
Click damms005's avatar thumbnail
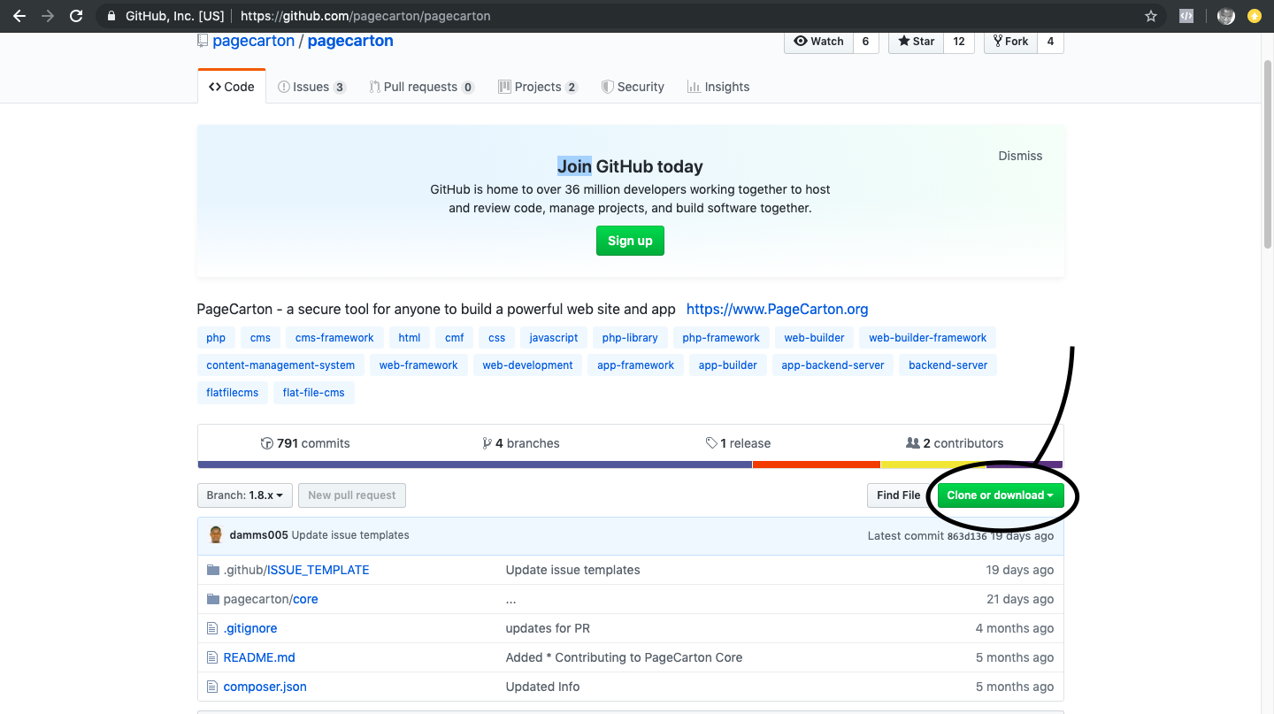tap(215, 534)
